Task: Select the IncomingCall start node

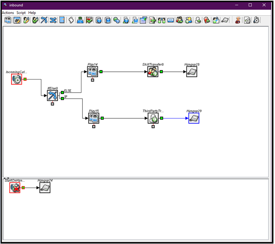Action: tap(16, 79)
